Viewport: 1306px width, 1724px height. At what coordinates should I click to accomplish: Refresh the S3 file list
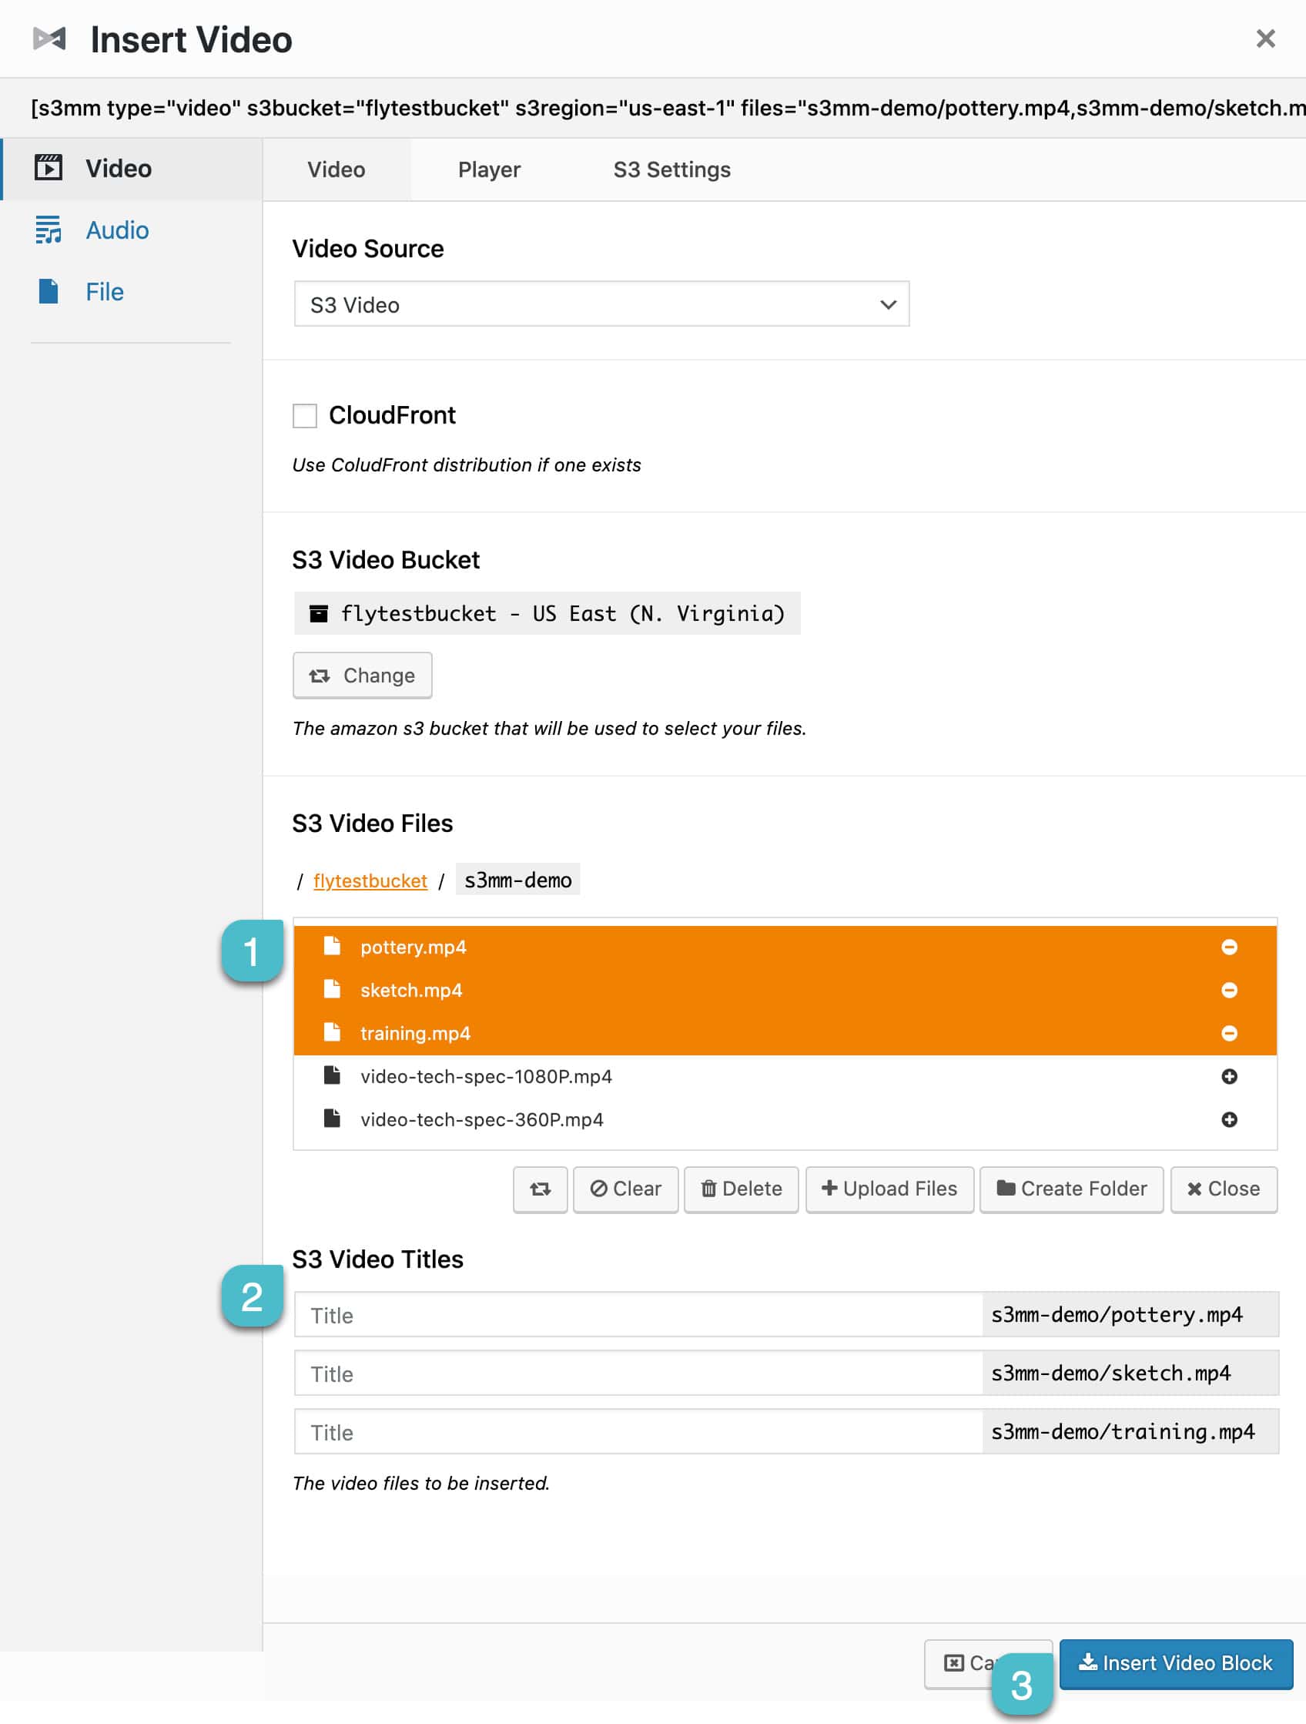coord(540,1189)
